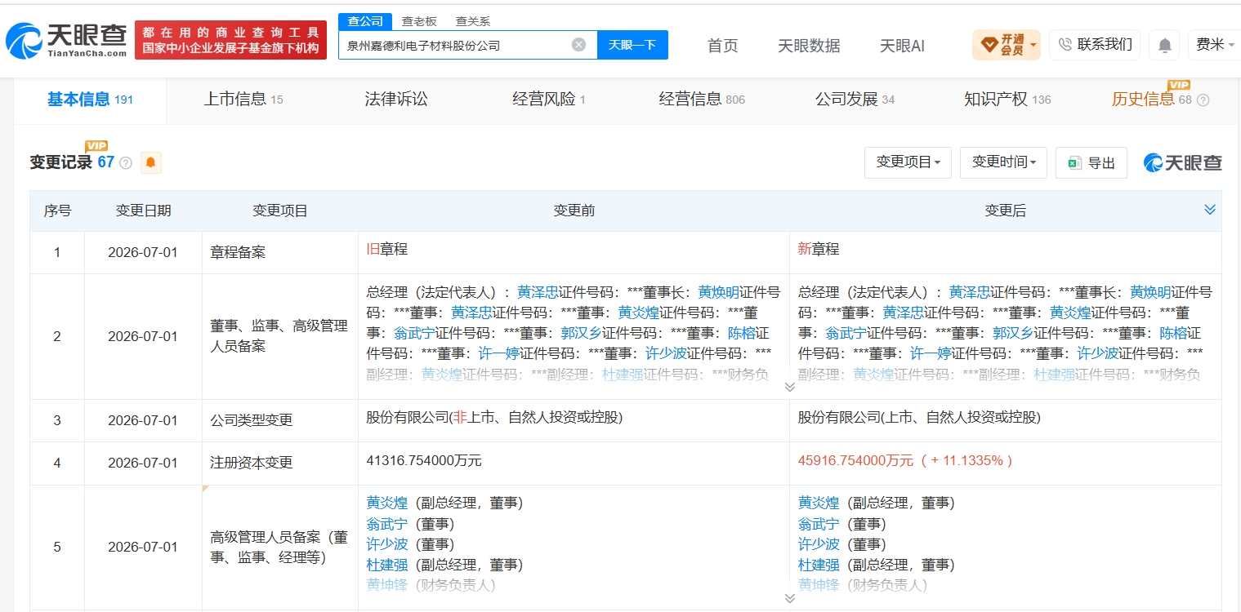Click 许少波 link in row 5 变更后

(x=819, y=544)
